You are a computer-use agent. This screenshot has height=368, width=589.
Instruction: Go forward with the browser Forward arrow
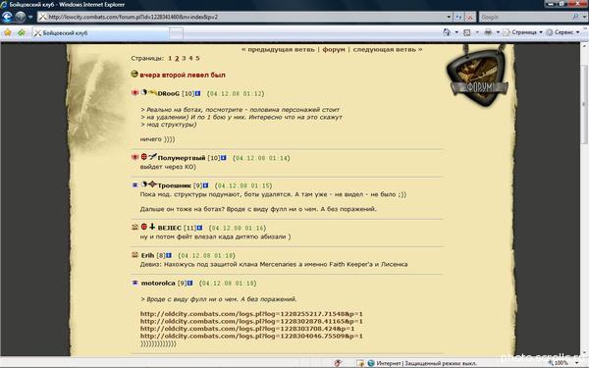point(20,17)
